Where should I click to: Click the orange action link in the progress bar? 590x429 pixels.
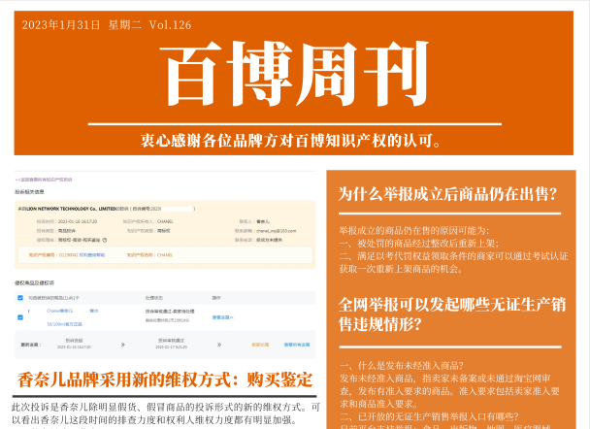[x=260, y=345]
